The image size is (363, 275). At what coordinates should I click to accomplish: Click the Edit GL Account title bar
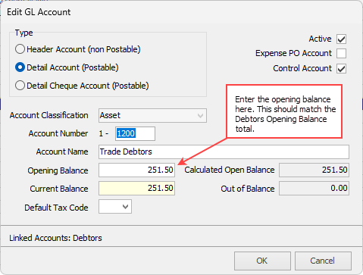181,12
